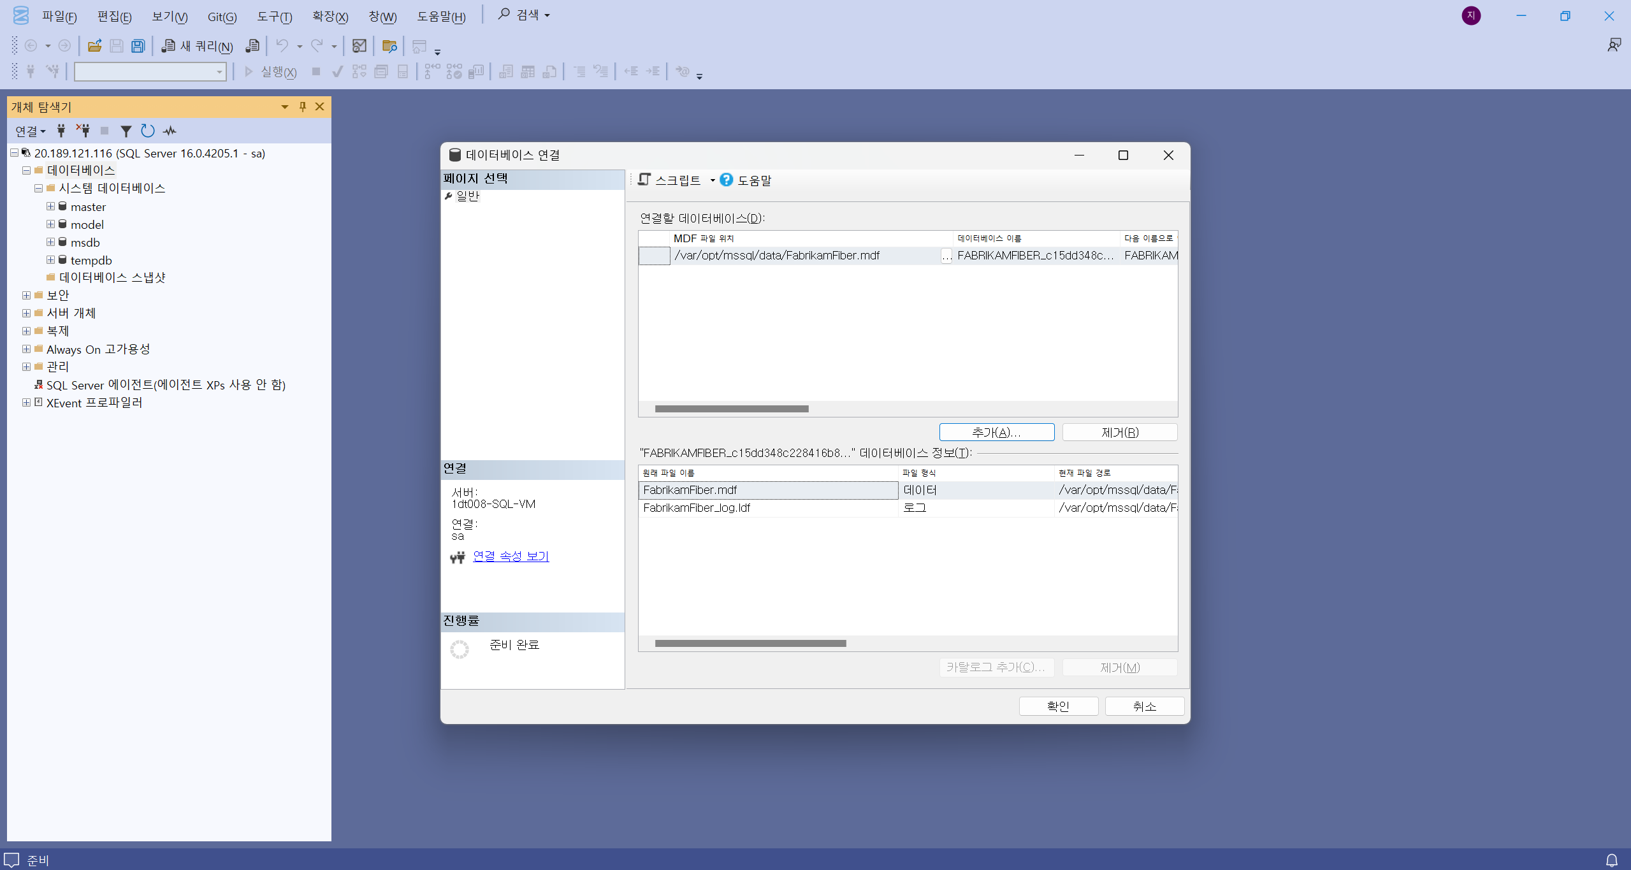
Task: Click the browse ellipsis button beside the MDF path
Action: (x=946, y=256)
